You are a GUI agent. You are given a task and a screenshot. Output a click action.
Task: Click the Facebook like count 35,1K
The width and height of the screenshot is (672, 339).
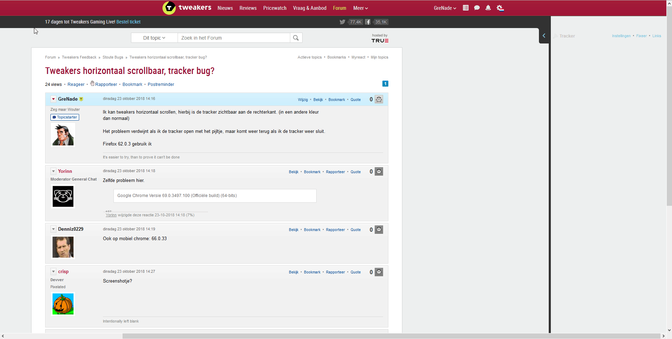381,22
